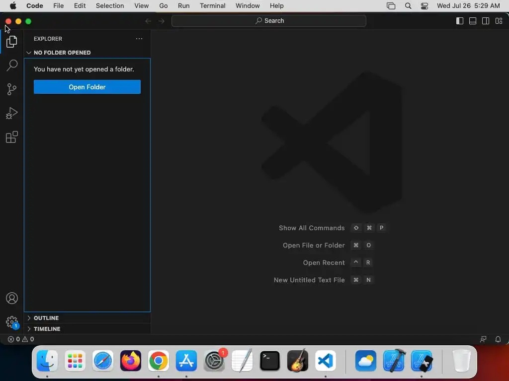Open Xcode from the dock
The height and width of the screenshot is (381, 509).
[394, 361]
